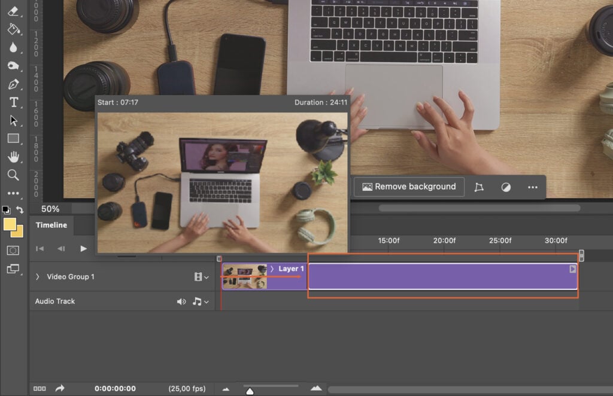The width and height of the screenshot is (613, 396).
Task: Select the Hand tool
Action: (x=14, y=157)
